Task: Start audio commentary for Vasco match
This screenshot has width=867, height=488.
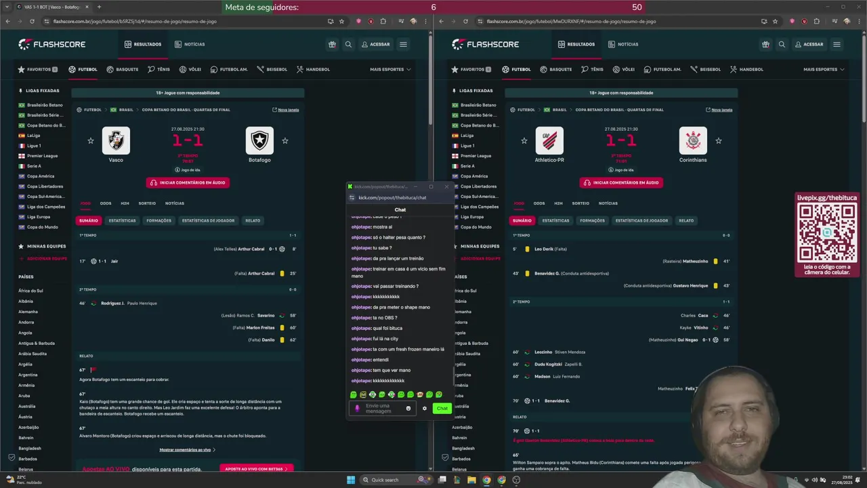Action: 188,182
